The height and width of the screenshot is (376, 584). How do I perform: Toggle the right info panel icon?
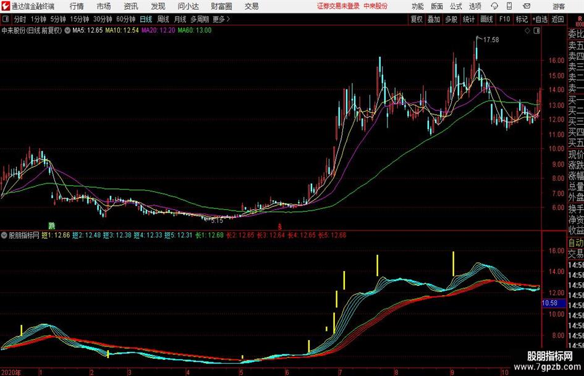point(536,31)
